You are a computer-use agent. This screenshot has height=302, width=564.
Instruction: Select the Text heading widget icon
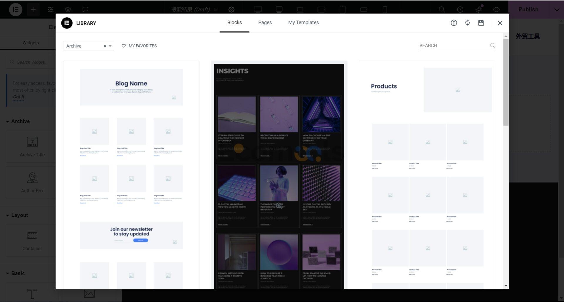32,293
